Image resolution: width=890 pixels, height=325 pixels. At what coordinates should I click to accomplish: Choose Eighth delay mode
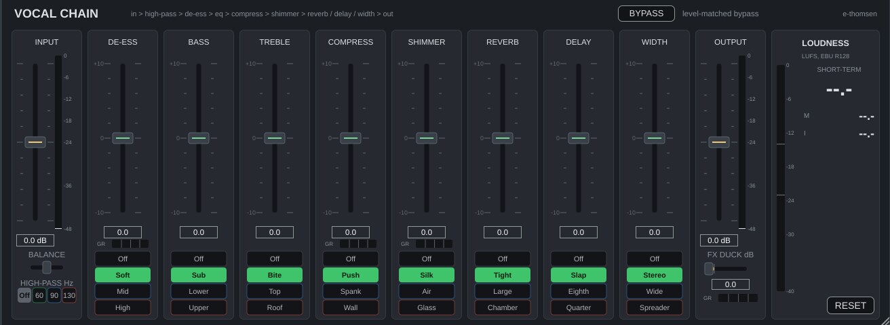tap(579, 291)
